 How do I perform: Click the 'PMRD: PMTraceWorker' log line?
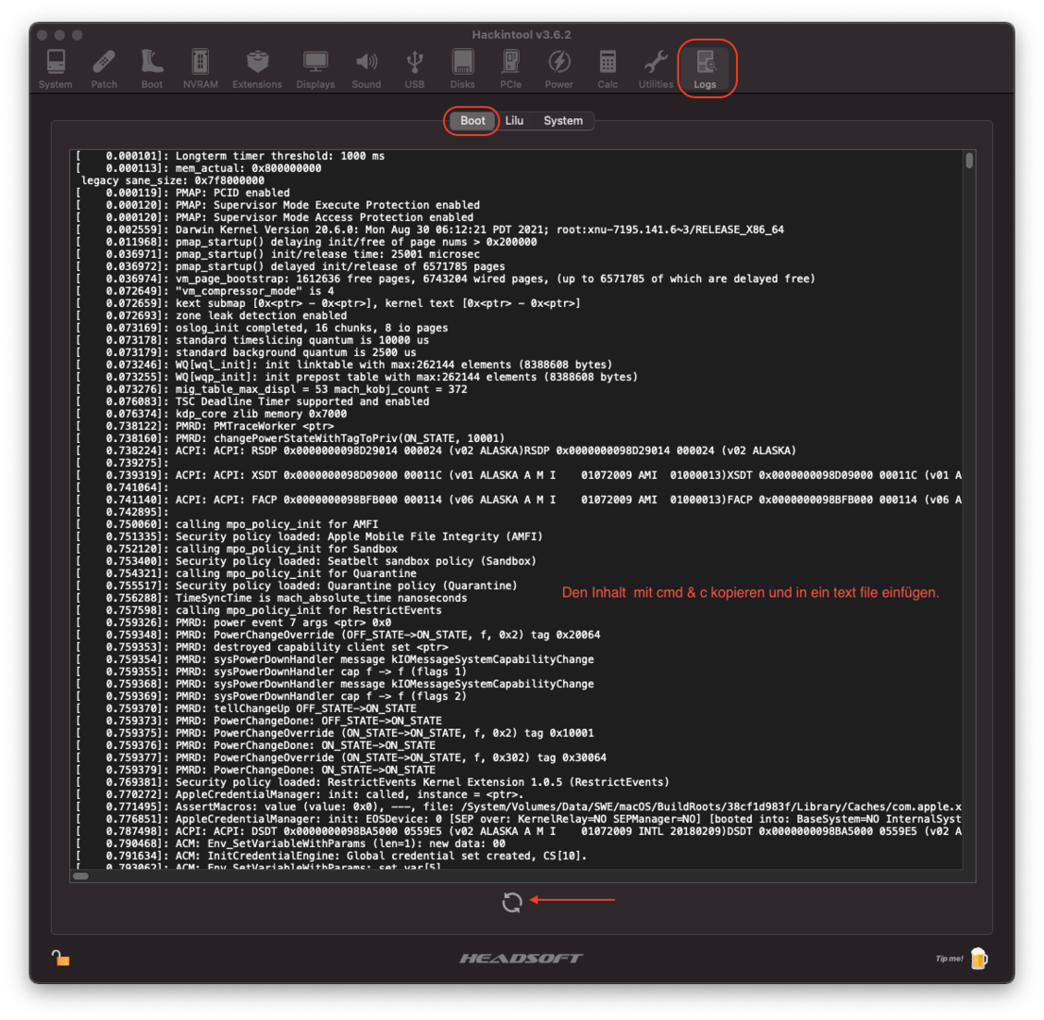[x=205, y=427]
